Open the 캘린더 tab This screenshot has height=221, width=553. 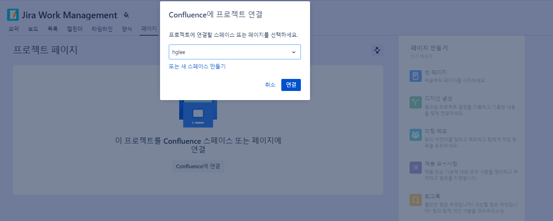tap(75, 29)
